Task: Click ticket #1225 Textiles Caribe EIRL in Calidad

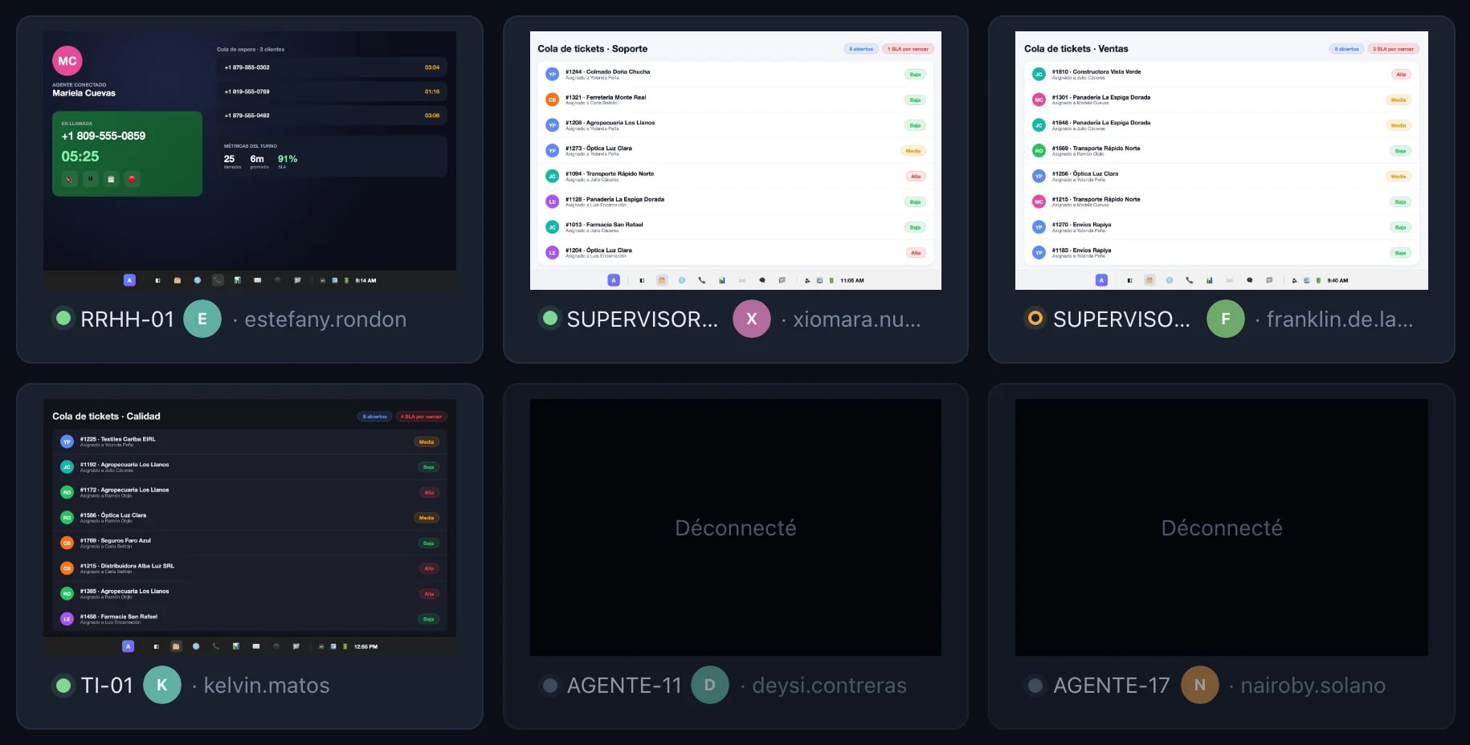Action: point(250,442)
